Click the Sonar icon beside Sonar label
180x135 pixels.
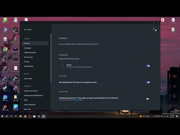coord(62,66)
